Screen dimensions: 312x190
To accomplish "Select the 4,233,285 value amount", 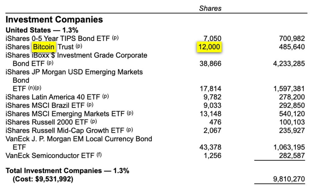I will (x=288, y=64).
